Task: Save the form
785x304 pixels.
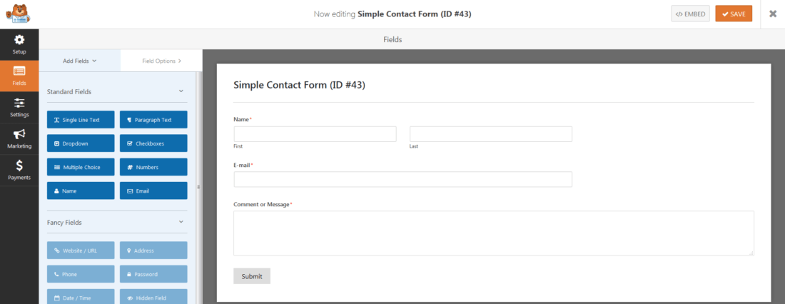Action: [734, 14]
